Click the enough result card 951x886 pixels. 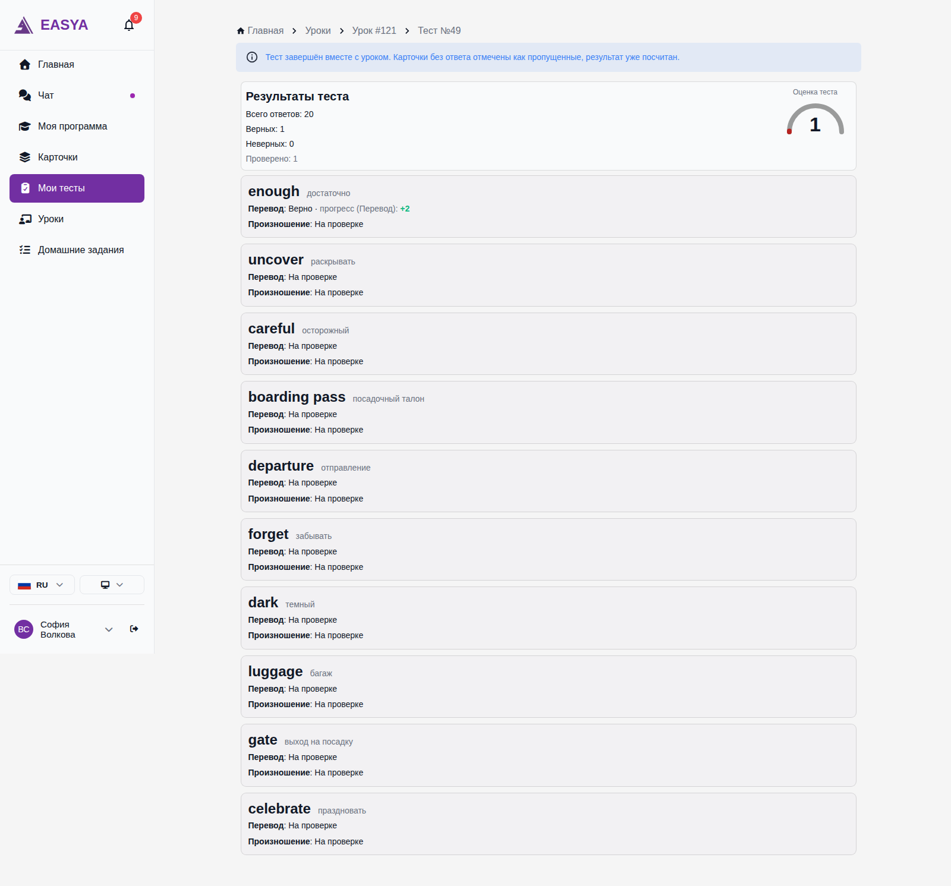point(548,207)
